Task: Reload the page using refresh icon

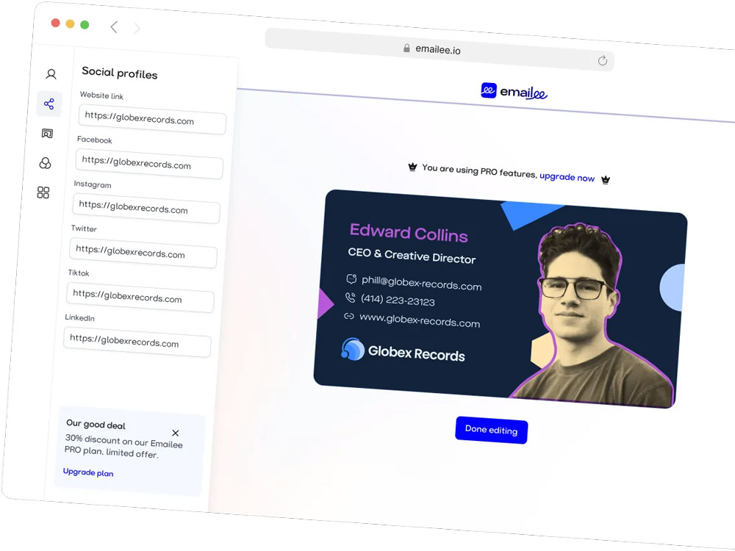Action: tap(603, 60)
